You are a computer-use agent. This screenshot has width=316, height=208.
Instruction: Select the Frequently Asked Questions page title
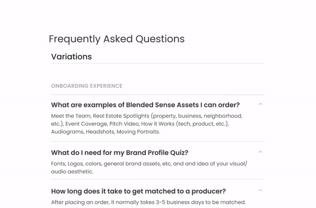point(117,39)
